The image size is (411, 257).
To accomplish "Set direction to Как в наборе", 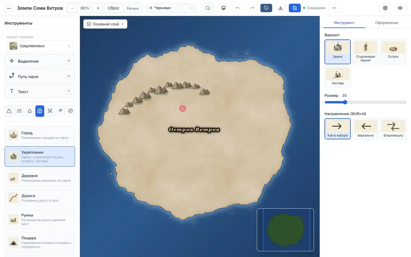I will pyautogui.click(x=338, y=129).
